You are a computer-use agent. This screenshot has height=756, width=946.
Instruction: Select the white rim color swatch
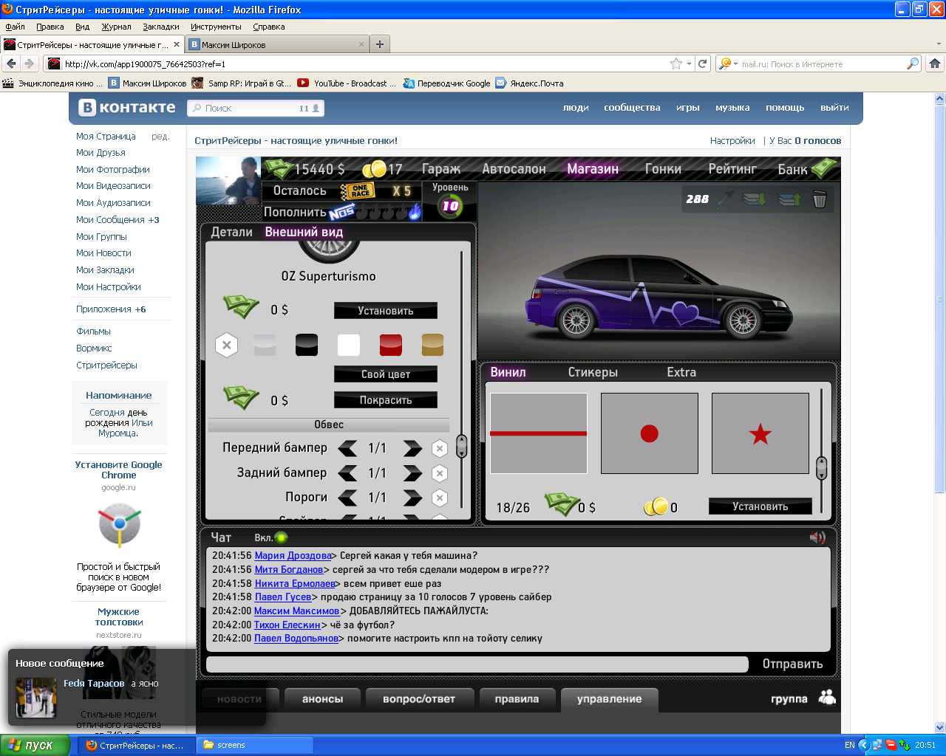tap(349, 345)
